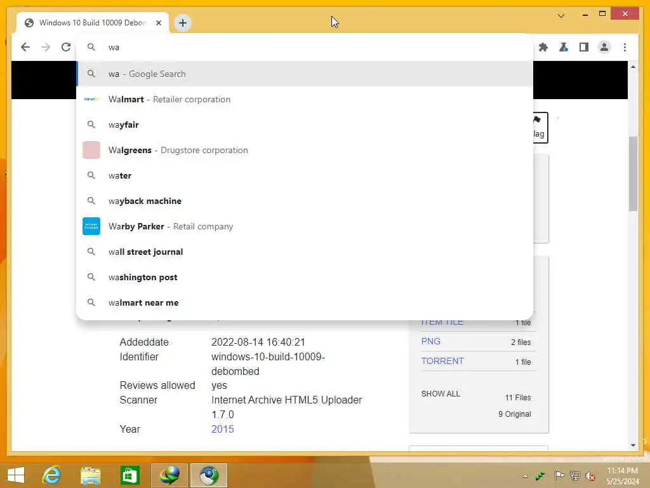Image resolution: width=650 pixels, height=488 pixels.
Task: Open the 2015 year link
Action: point(223,429)
